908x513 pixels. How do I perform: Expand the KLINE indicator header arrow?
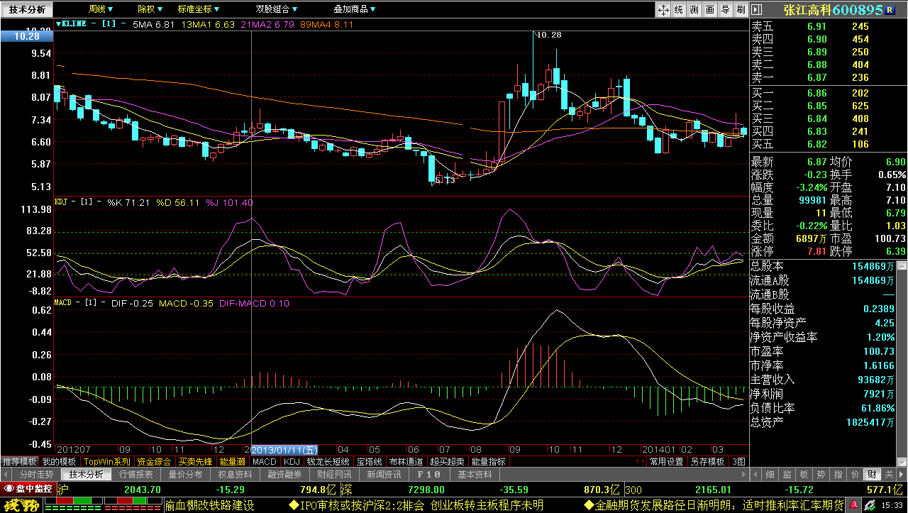(x=60, y=24)
